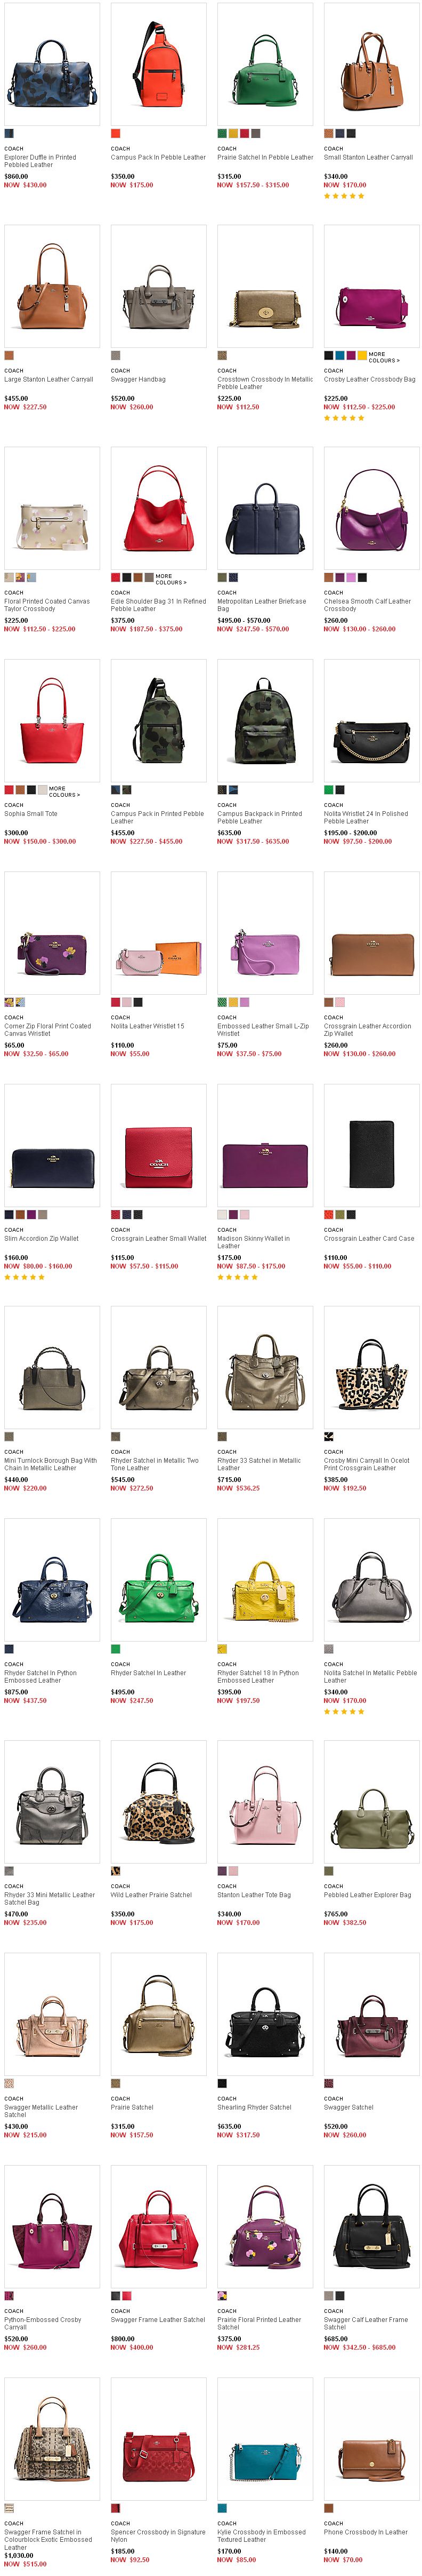Show more colours for Crosby Leather Crossbody Bag
422x2576 pixels.
(383, 357)
